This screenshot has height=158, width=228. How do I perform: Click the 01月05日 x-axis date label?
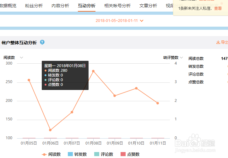(29, 143)
